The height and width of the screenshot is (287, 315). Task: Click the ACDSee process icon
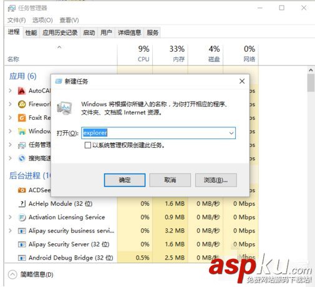tap(22, 190)
